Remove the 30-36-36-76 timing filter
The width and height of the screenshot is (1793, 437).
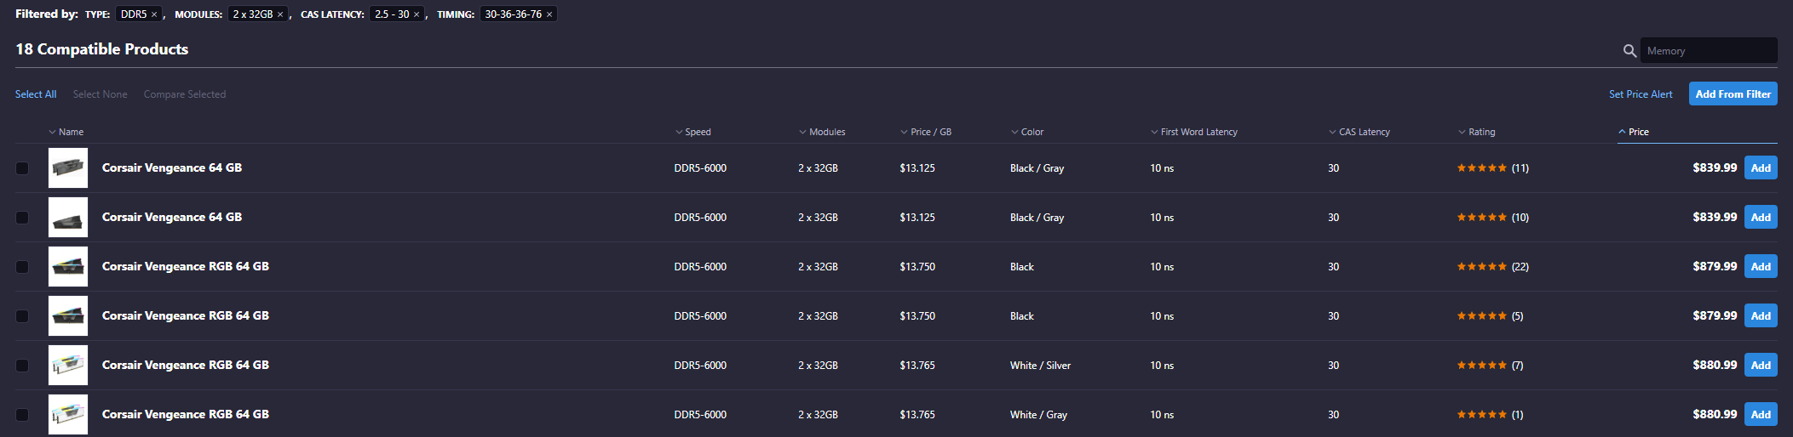[549, 14]
